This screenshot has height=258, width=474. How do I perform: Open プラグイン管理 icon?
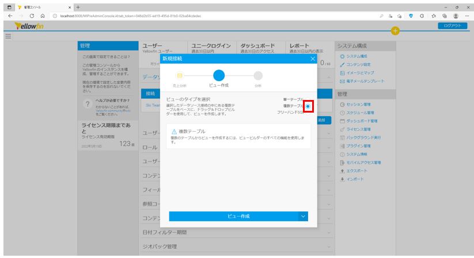pos(342,146)
